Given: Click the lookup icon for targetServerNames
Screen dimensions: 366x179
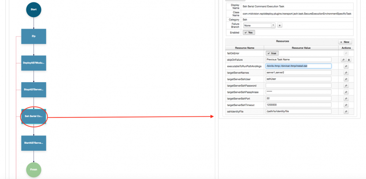Looking at the screenshot, I should tap(346, 73).
